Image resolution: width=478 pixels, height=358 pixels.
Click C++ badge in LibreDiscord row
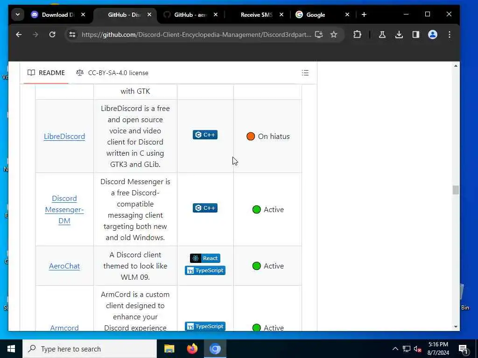[x=205, y=135]
